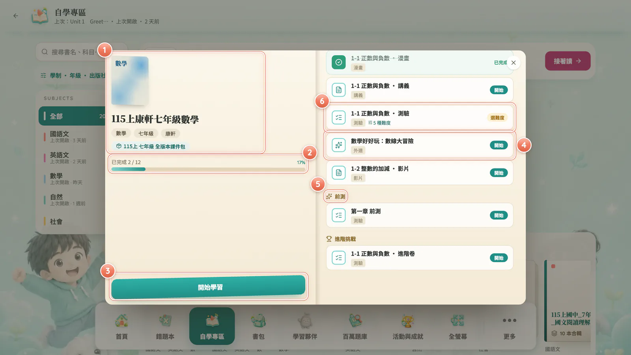Click the 康軒 publisher tag

170,134
